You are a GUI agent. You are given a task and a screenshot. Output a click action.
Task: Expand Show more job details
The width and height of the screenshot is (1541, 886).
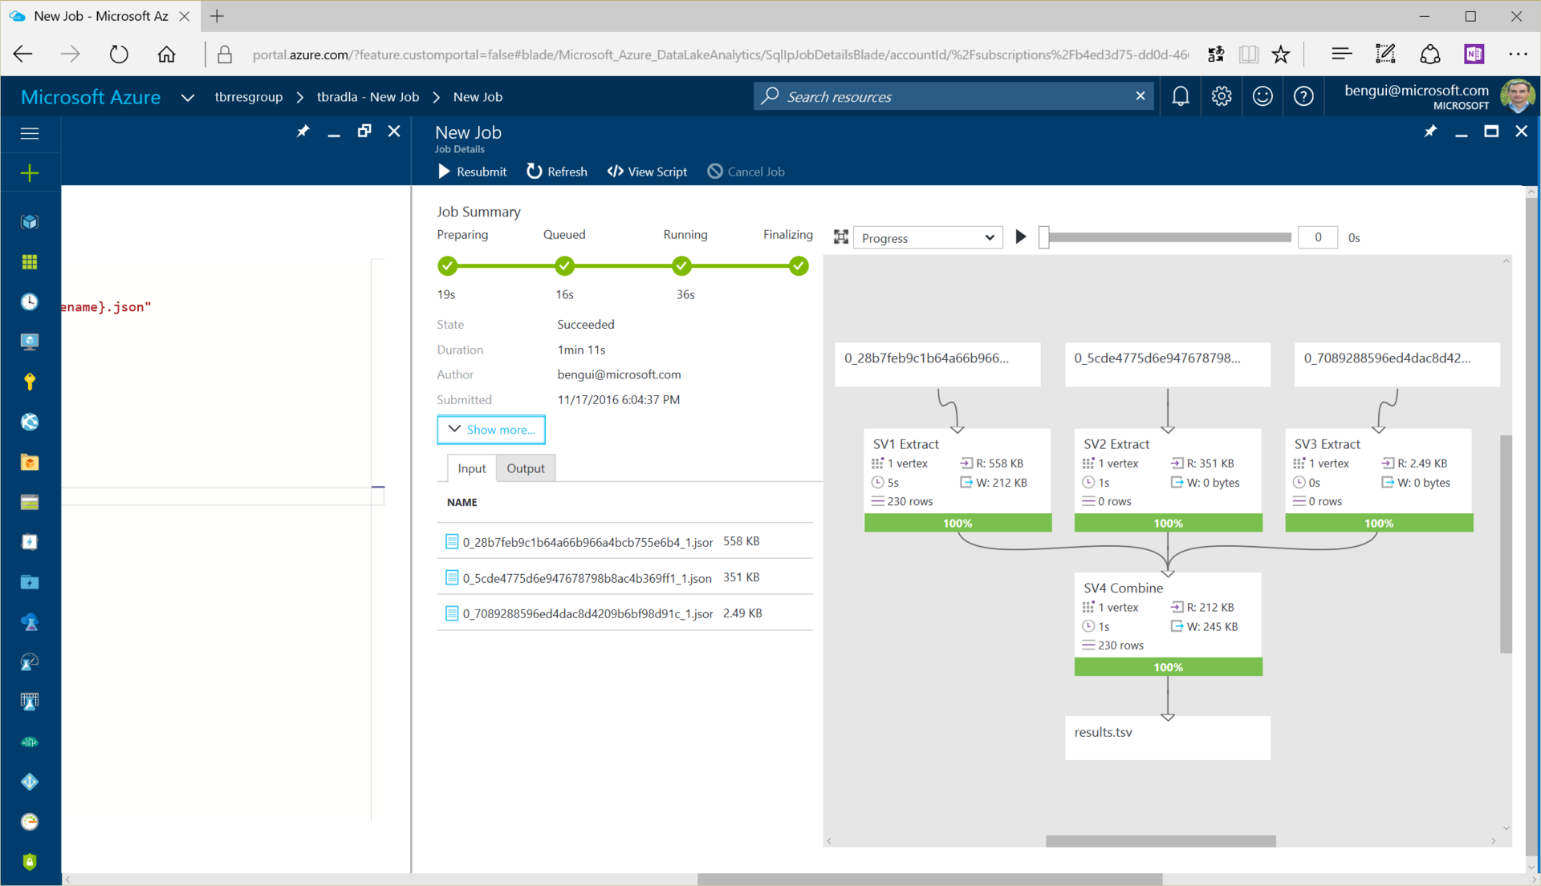point(491,430)
